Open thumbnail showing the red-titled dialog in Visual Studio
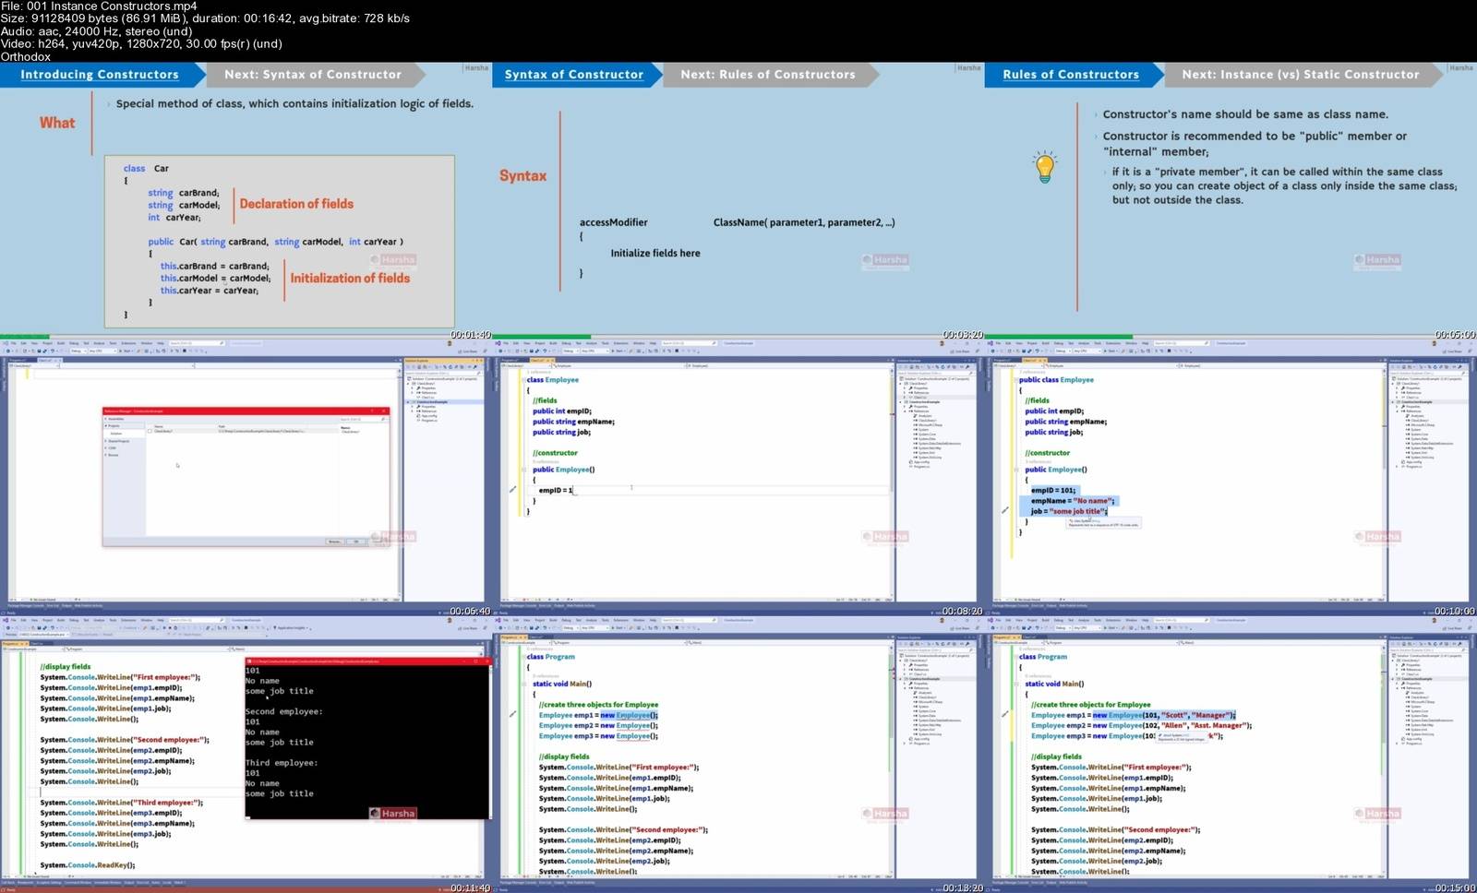 (x=246, y=478)
